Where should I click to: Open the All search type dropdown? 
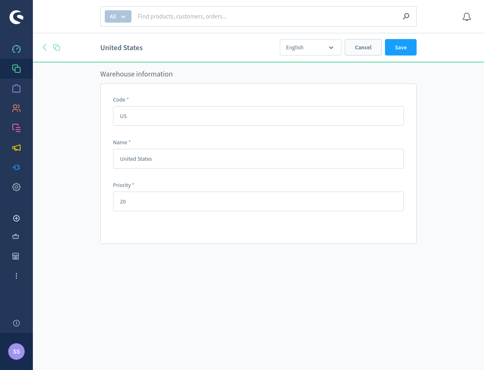point(118,16)
